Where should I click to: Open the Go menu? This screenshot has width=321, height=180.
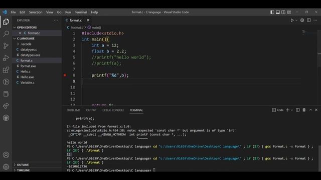(x=59, y=12)
